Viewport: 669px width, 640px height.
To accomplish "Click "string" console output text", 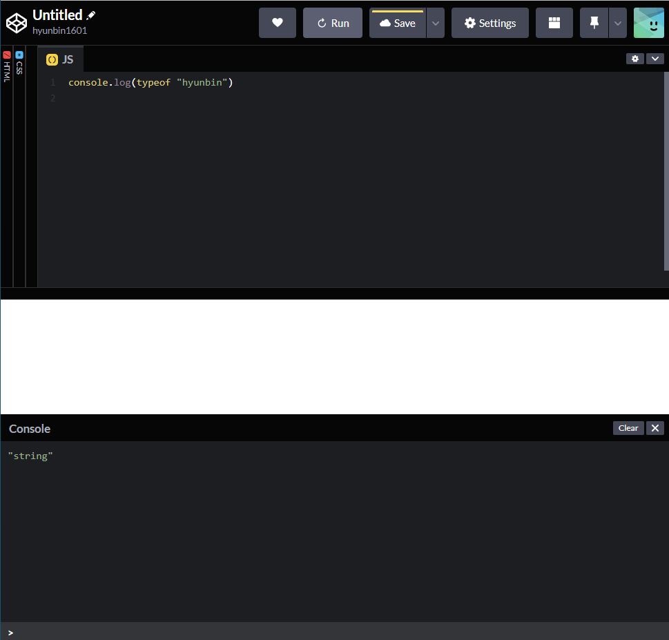I will click(30, 456).
